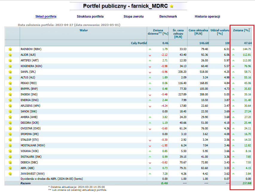Click the 227.89 purchase price for INGBSK
This screenshot has width=255, height=192.
(182, 95)
